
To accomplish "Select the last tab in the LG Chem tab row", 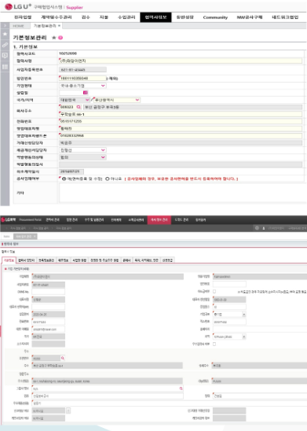I will click(x=167, y=260).
